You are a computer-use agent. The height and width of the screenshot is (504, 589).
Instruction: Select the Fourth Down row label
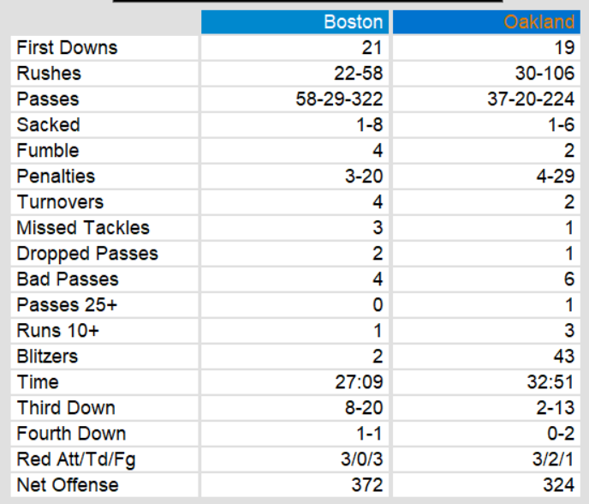[71, 434]
